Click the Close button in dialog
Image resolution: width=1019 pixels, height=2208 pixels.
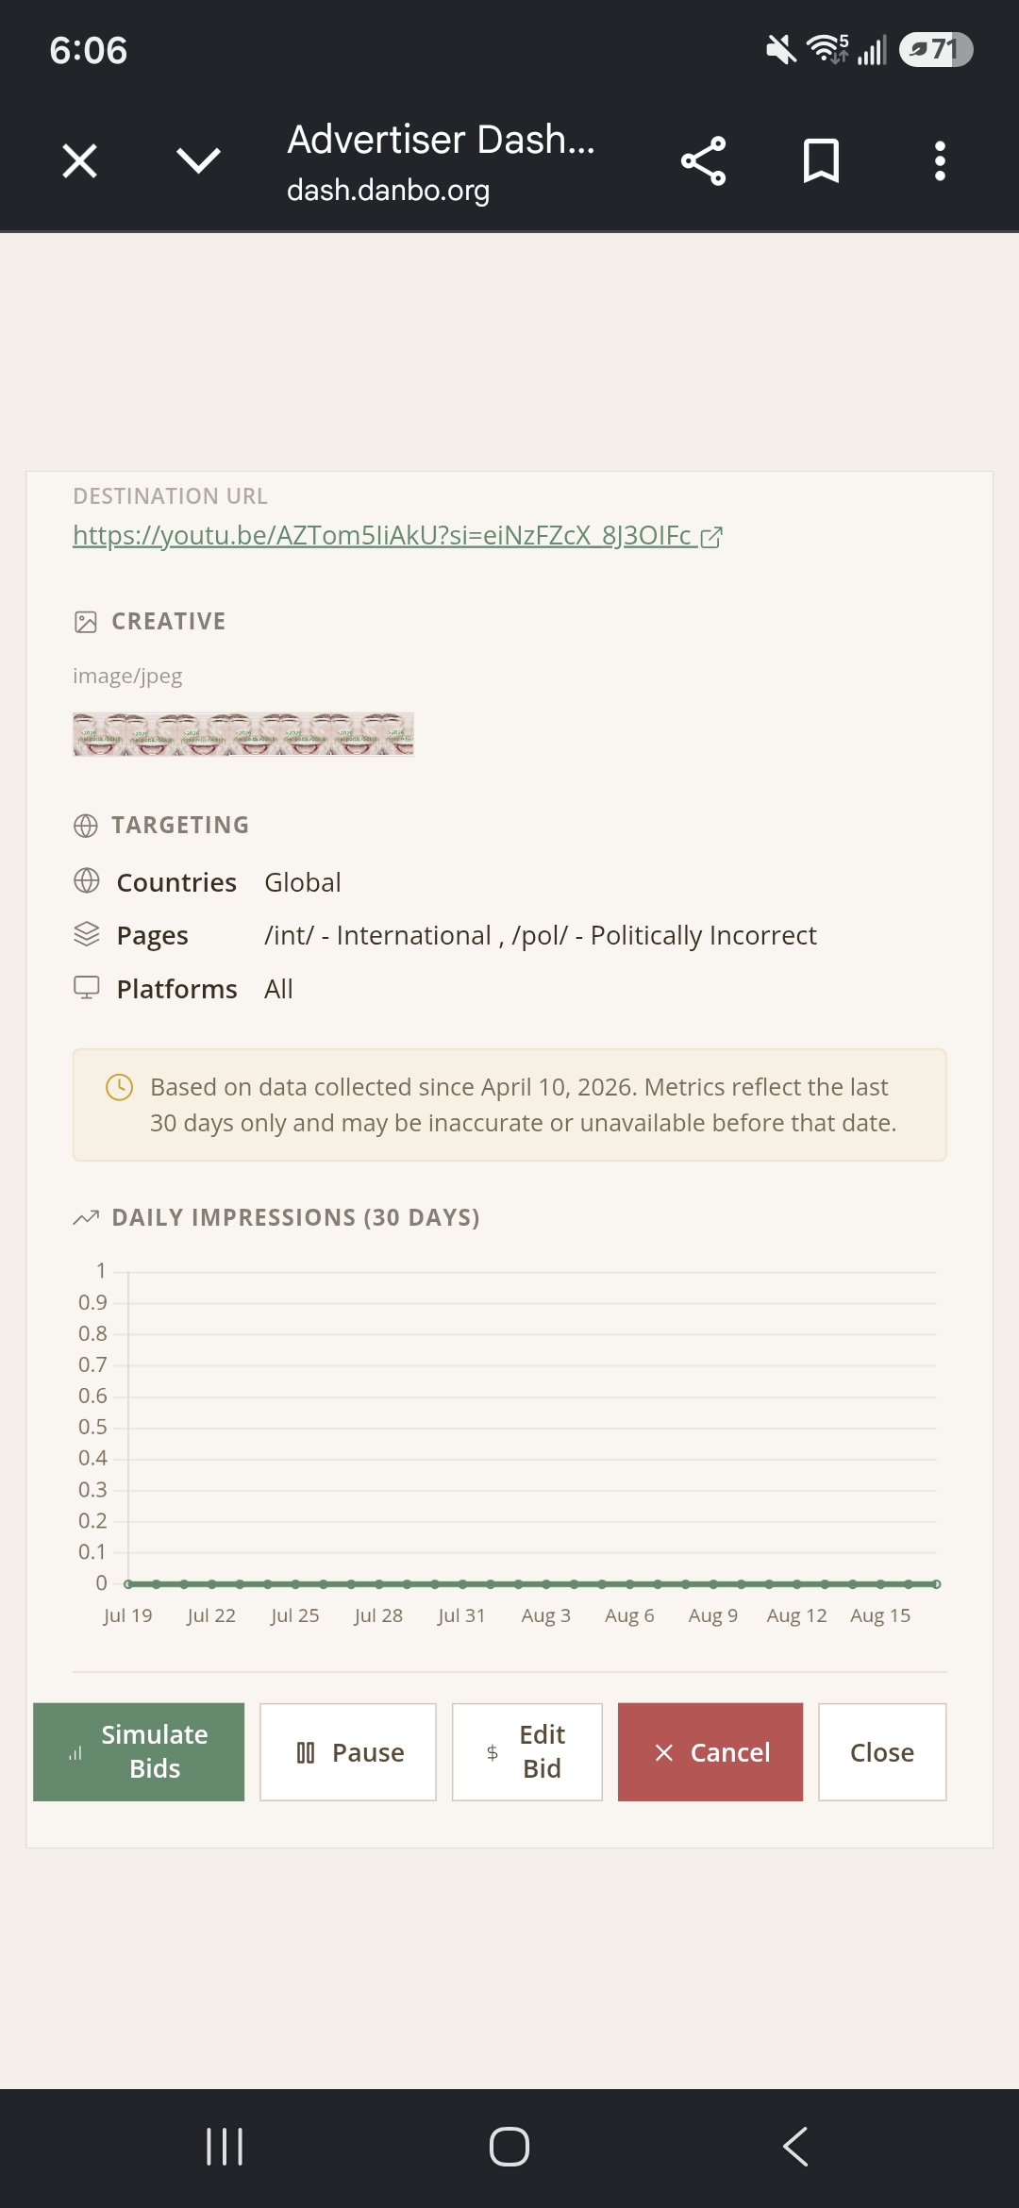(882, 1751)
